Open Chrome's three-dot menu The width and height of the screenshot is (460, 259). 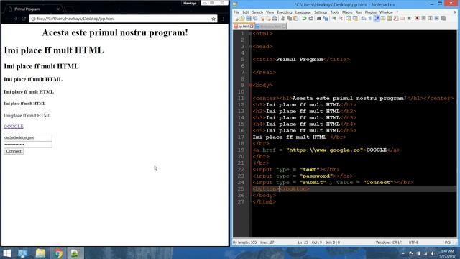(x=224, y=19)
